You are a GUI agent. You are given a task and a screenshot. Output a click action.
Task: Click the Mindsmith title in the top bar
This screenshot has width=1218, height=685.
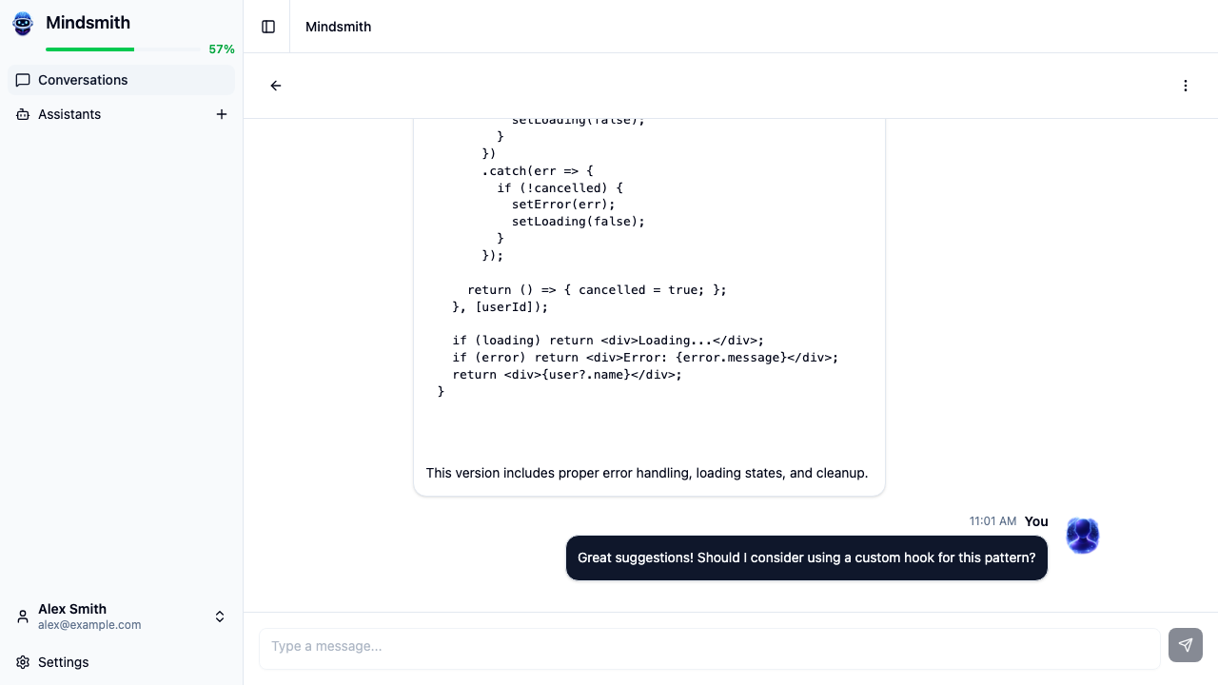click(338, 27)
